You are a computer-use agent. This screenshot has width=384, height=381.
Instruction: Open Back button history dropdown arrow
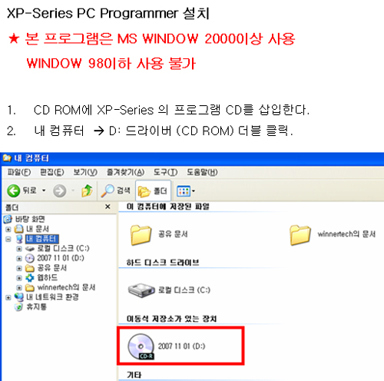(x=44, y=190)
